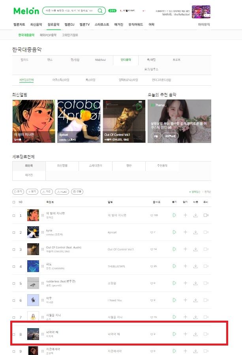Image resolution: width=242 pixels, height=355 pixels.
Task: Play the song kyrie in row 2
Action: 174,232
